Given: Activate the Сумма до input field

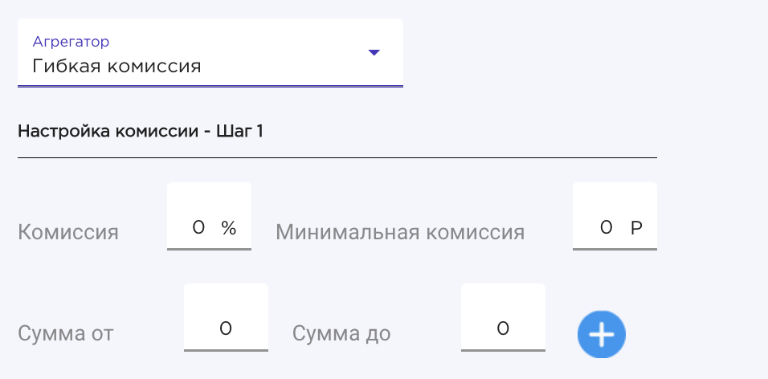Looking at the screenshot, I should pos(503,317).
